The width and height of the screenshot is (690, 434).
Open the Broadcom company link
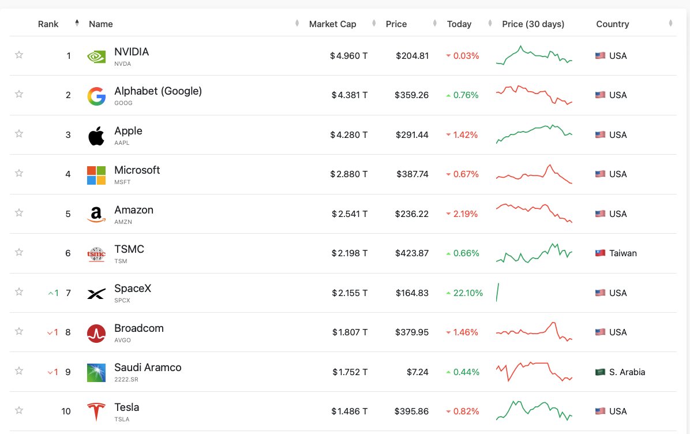pos(139,328)
